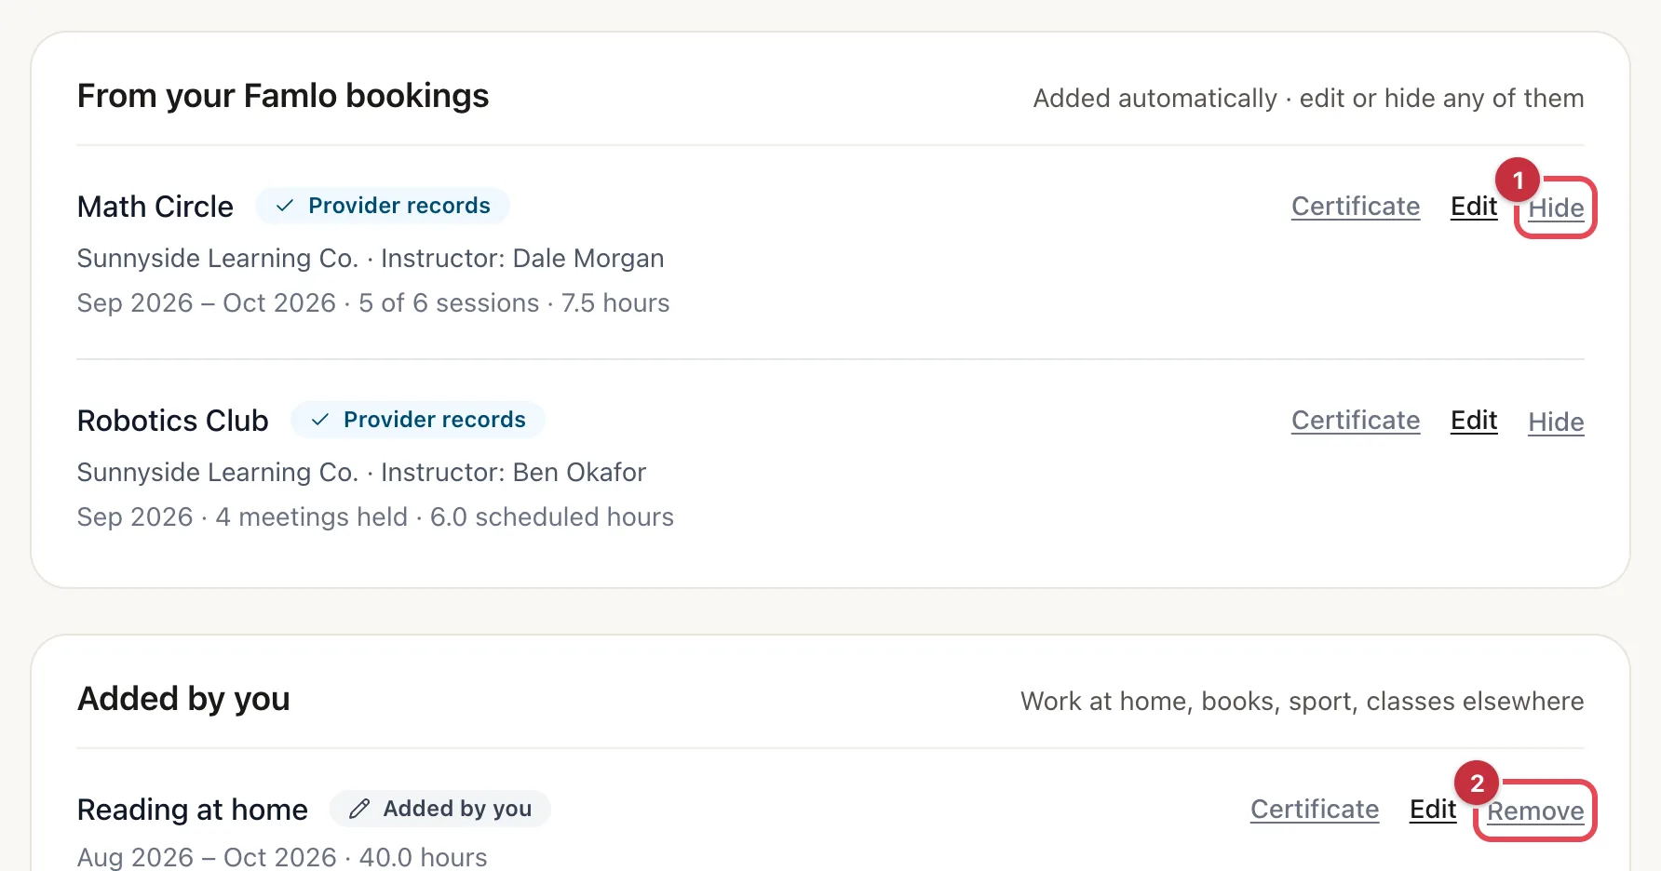
Task: Open Certificate link for Robotics Club
Action: point(1356,421)
